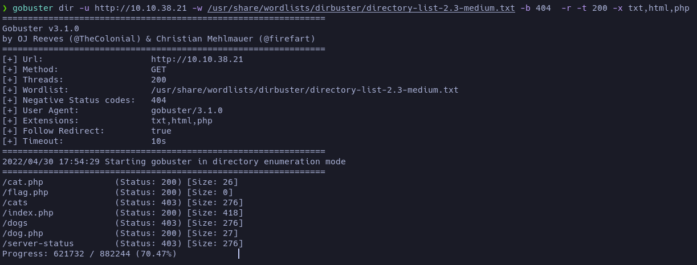Place cursor at the terminal text cursor
The width and height of the screenshot is (697, 265).
click(238, 254)
